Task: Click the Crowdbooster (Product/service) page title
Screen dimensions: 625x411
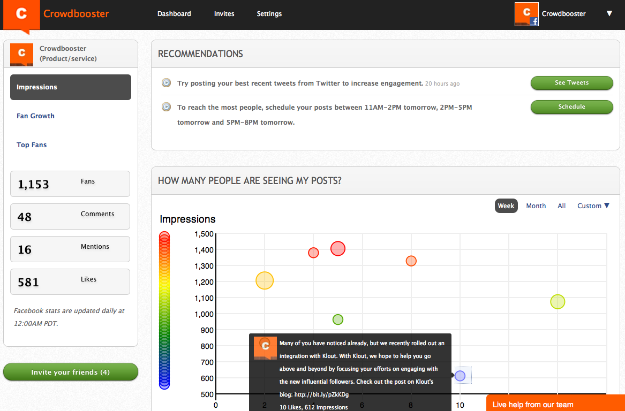Action: click(x=68, y=54)
